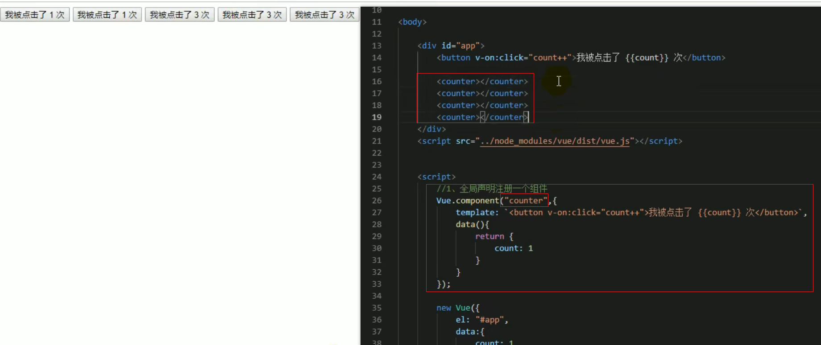Click line number 34 in the gutter
Image resolution: width=821 pixels, height=345 pixels.
377,296
